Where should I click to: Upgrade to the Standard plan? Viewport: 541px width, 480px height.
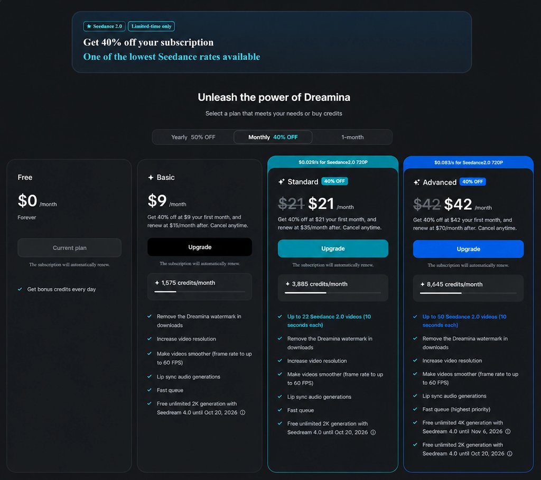(333, 248)
